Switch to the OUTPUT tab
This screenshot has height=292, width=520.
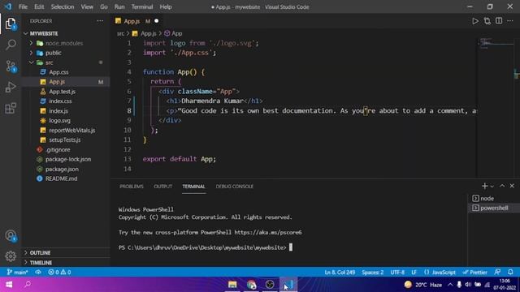pos(162,187)
